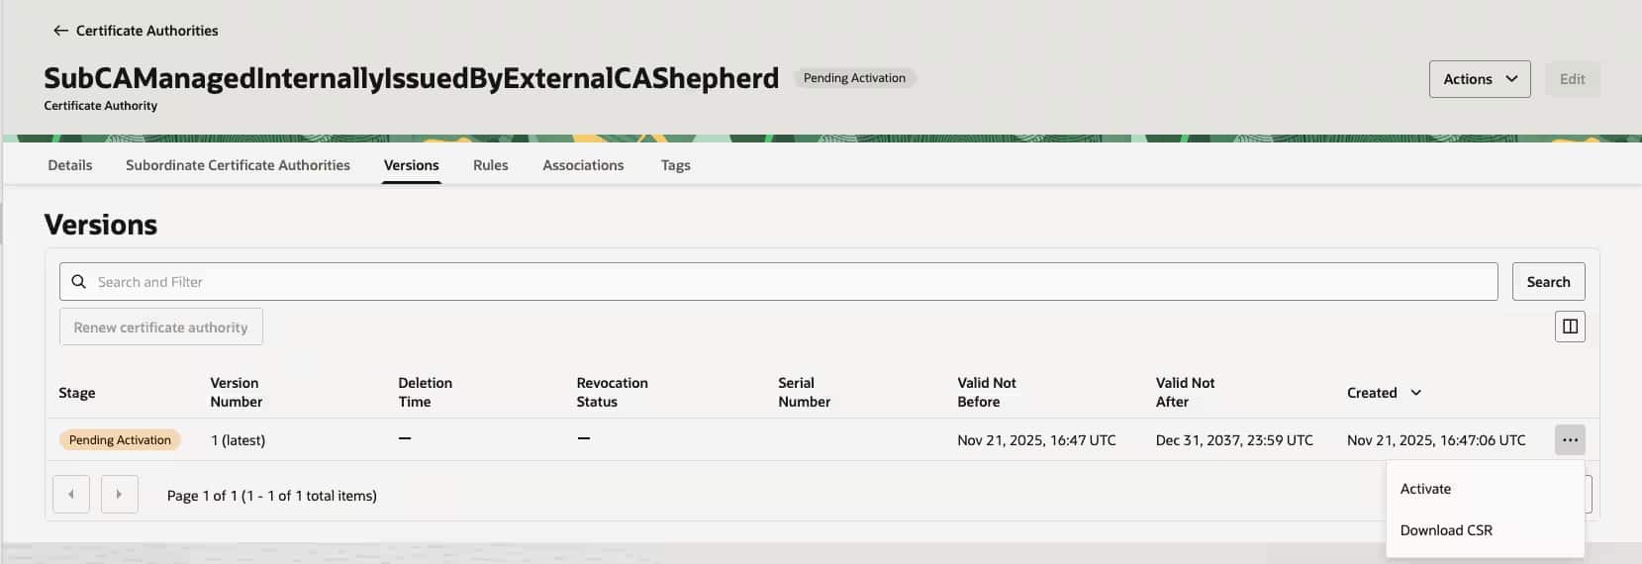Open the three-dot row actions menu
This screenshot has height=564, width=1642.
pos(1569,440)
